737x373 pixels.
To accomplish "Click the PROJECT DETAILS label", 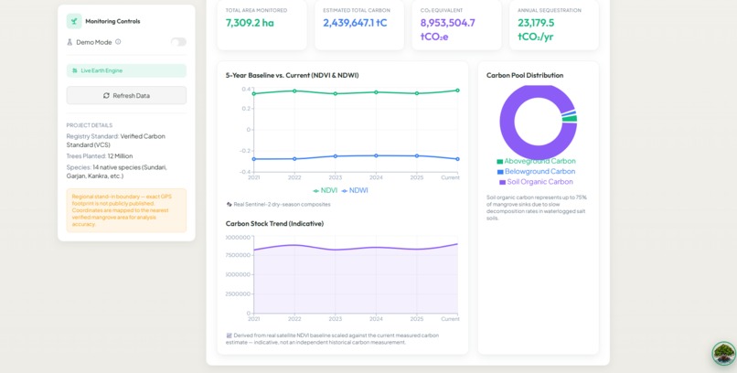I will click(x=90, y=125).
